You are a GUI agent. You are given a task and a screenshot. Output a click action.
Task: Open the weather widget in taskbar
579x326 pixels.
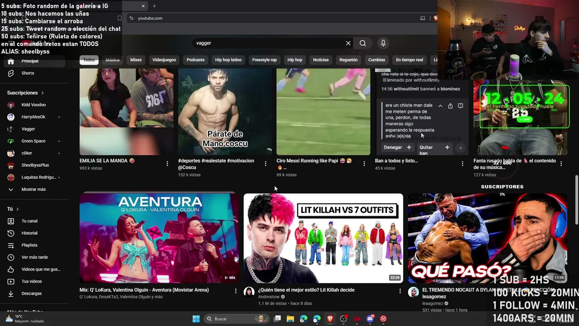tap(24, 319)
